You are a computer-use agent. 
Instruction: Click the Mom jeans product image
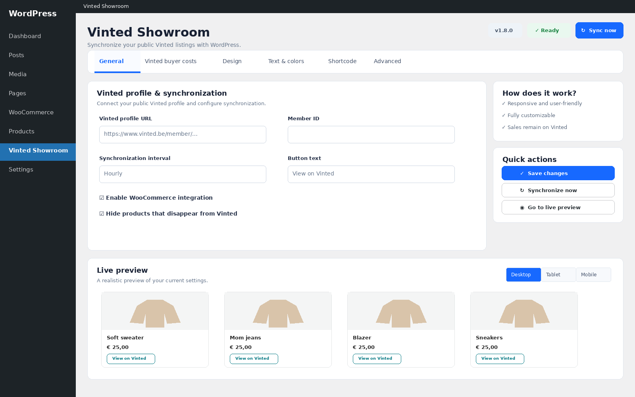278,311
